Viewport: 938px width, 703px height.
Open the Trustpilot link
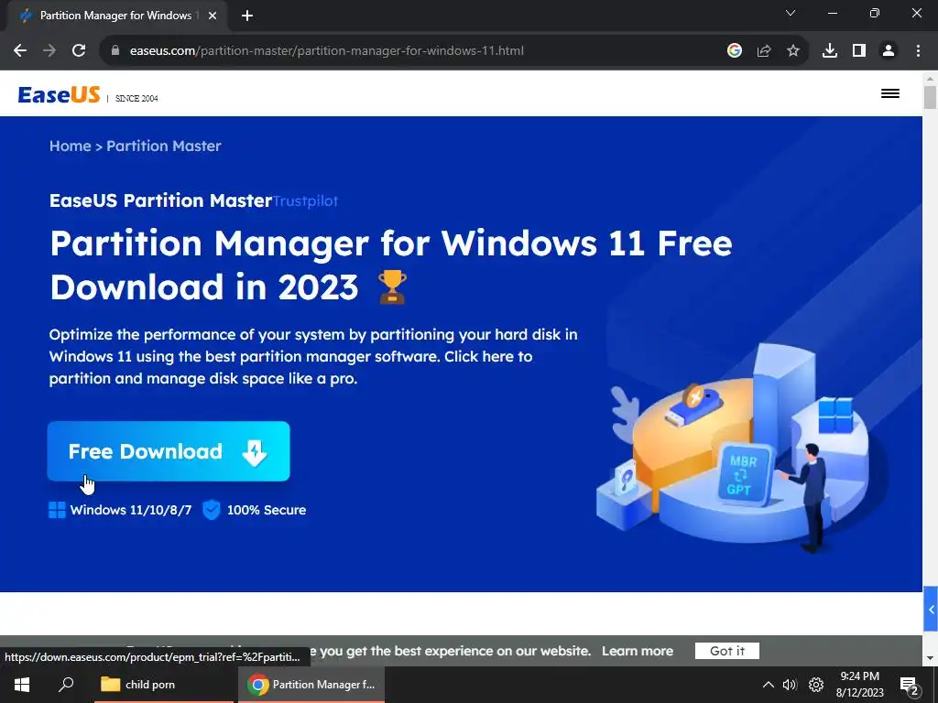point(305,200)
